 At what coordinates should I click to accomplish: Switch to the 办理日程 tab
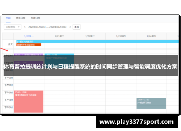pyautogui.click(x=35, y=18)
